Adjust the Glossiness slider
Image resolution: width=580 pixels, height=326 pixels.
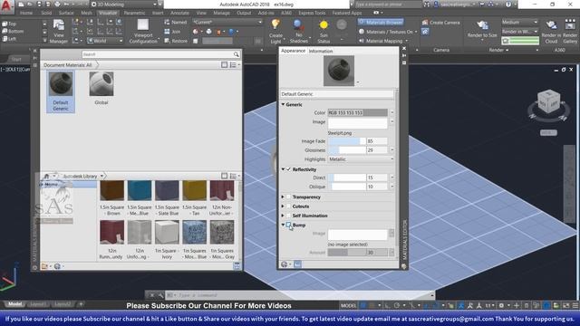click(x=347, y=150)
